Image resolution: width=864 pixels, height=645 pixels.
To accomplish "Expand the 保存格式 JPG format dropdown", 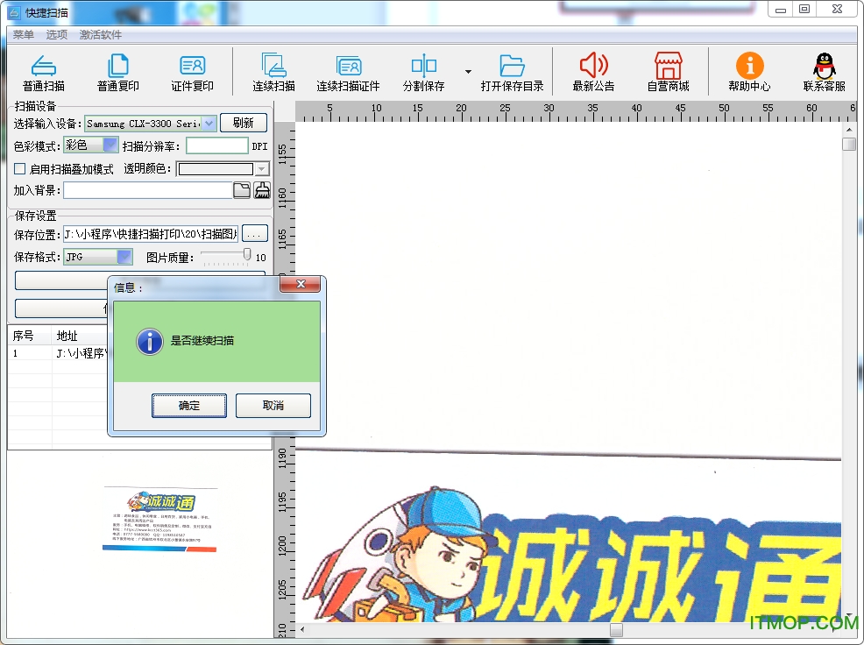I will pos(124,258).
